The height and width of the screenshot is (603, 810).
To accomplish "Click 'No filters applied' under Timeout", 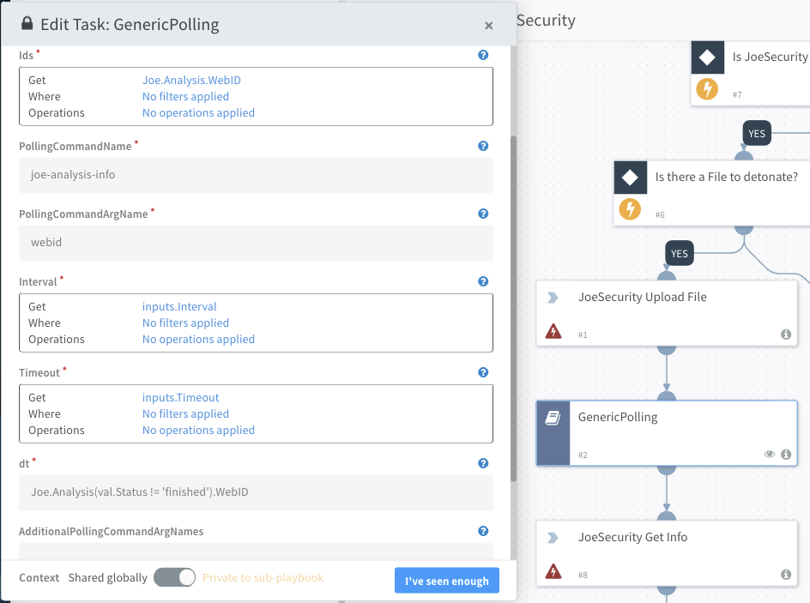I will tap(185, 413).
